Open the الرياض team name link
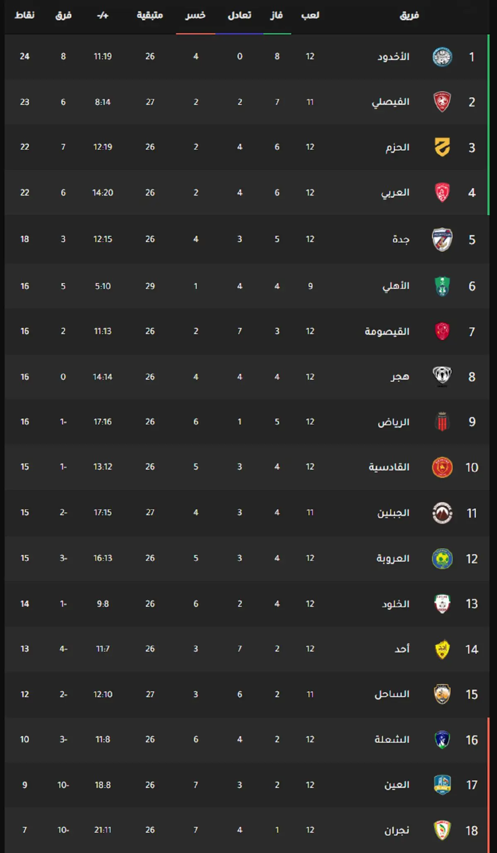The width and height of the screenshot is (497, 853). point(393,422)
